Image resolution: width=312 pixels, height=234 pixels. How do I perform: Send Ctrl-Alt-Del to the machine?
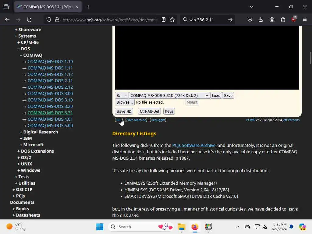tap(149, 112)
